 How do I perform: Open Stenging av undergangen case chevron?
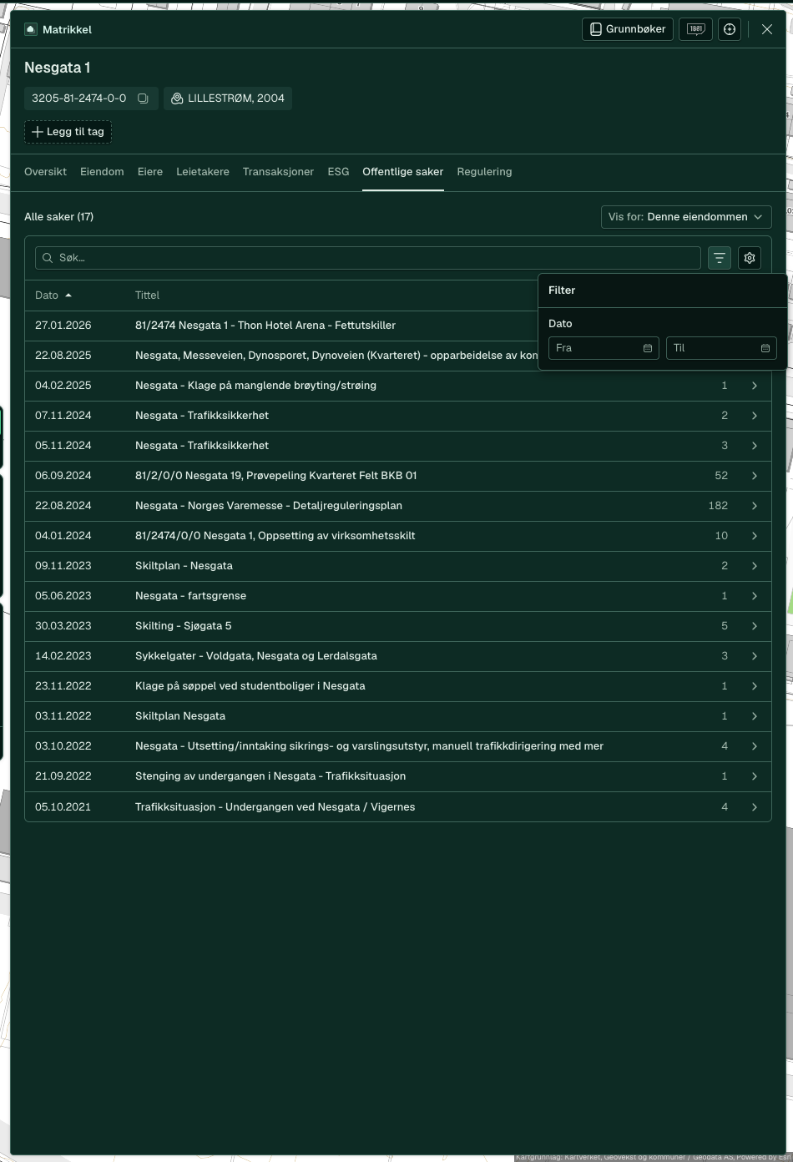click(x=755, y=776)
